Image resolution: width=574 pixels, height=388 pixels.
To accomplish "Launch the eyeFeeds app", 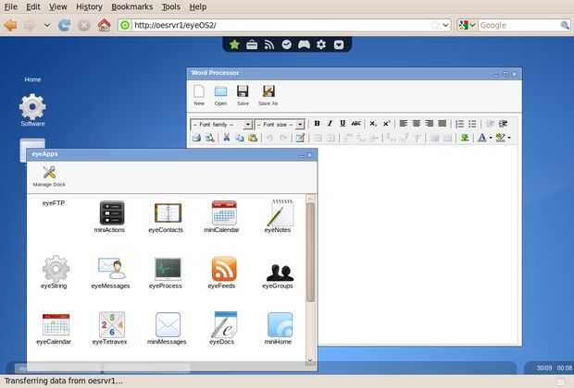I will 223,273.
